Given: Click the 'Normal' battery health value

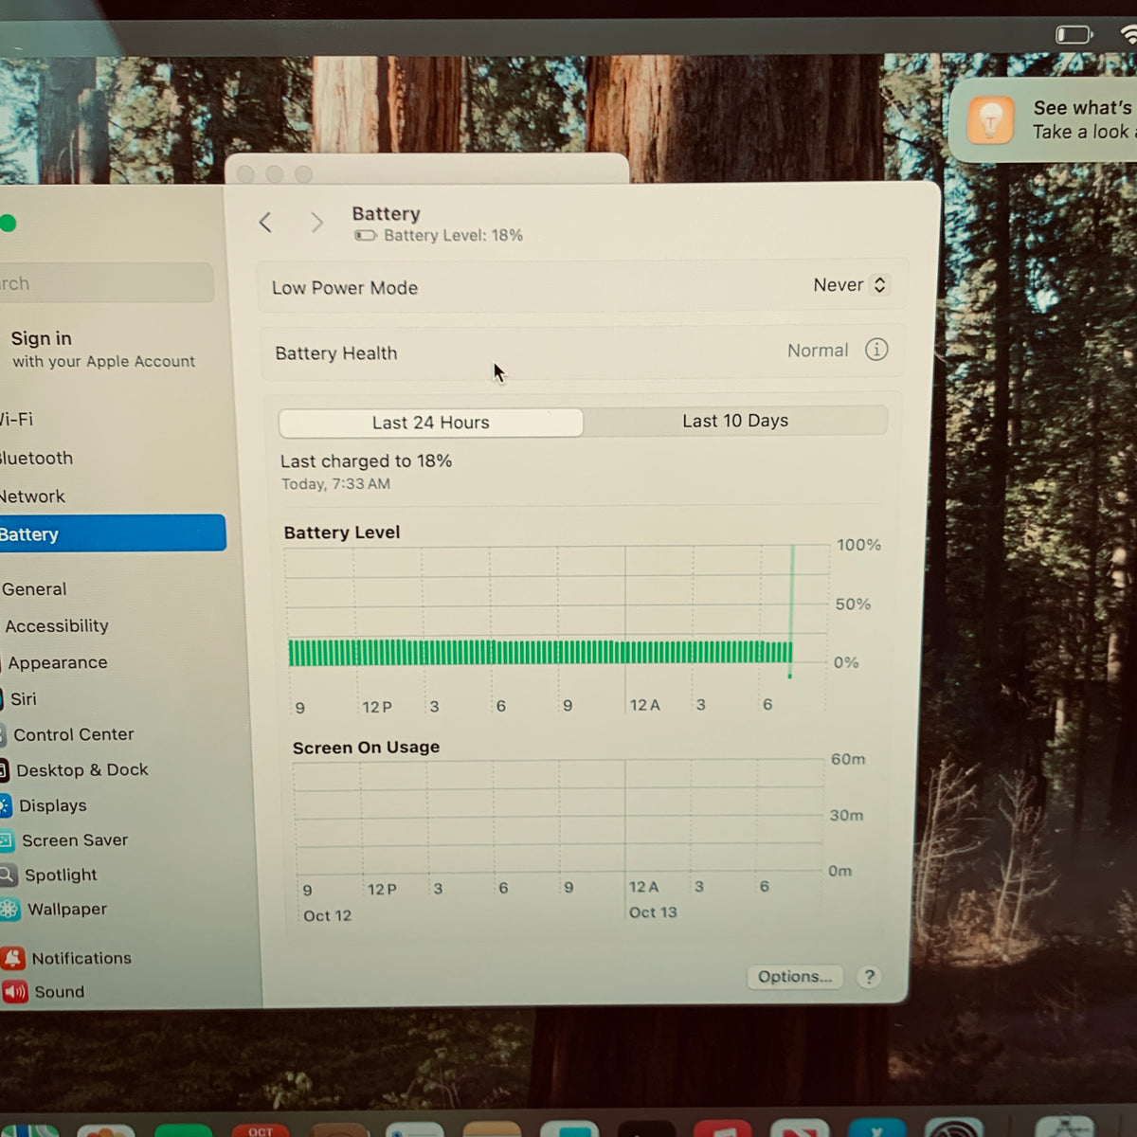Looking at the screenshot, I should click(818, 351).
